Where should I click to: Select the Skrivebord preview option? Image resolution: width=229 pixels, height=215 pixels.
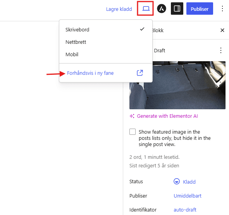[106, 29]
